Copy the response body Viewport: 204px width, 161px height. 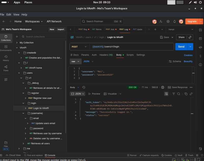186,94
